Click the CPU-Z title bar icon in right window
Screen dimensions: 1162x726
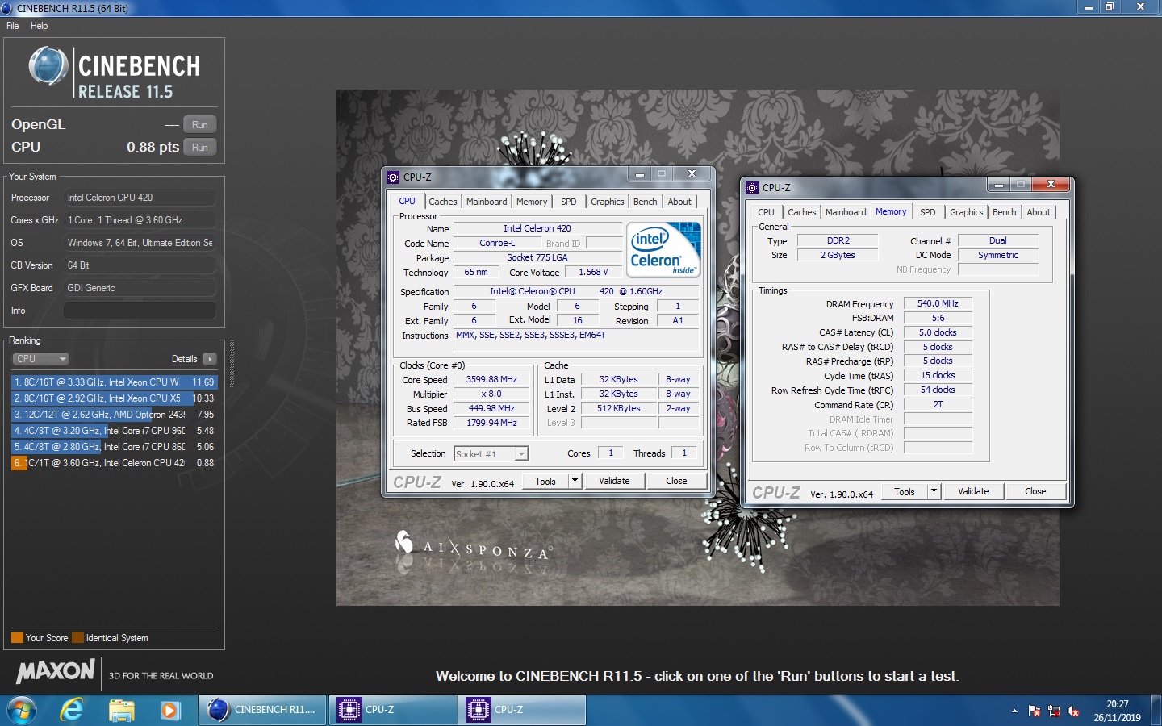point(752,188)
